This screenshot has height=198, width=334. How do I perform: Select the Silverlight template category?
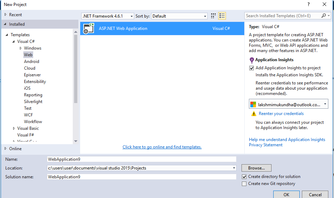(x=33, y=102)
